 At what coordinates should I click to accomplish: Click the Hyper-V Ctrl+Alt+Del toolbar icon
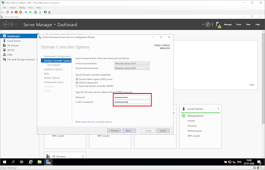click(2, 12)
